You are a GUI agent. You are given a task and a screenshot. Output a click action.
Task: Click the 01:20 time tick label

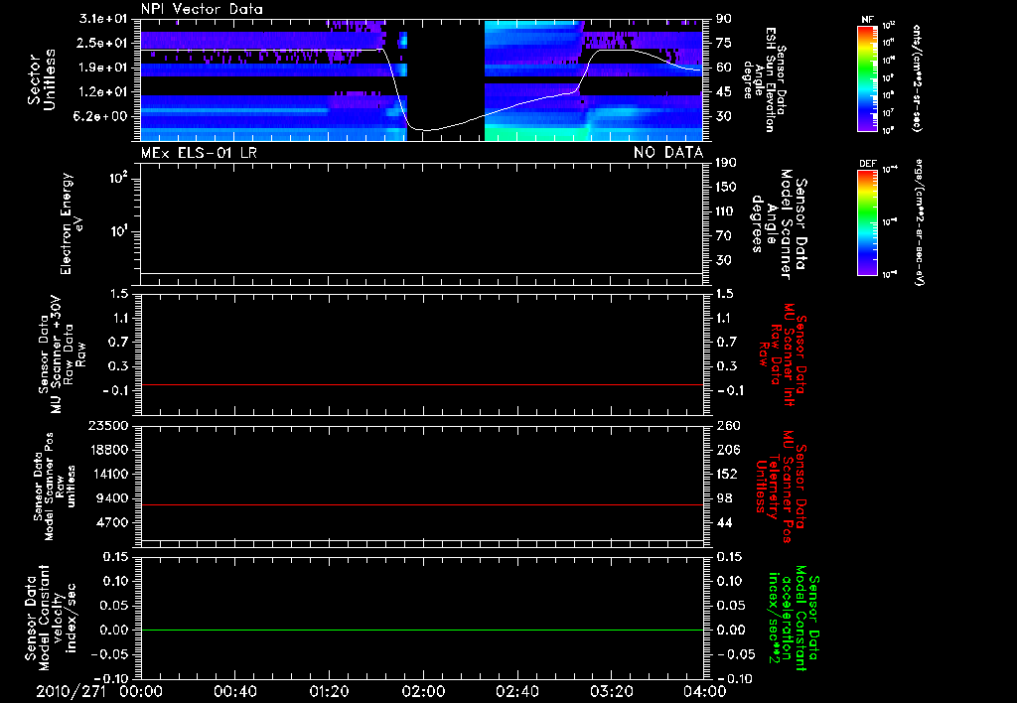pyautogui.click(x=329, y=691)
